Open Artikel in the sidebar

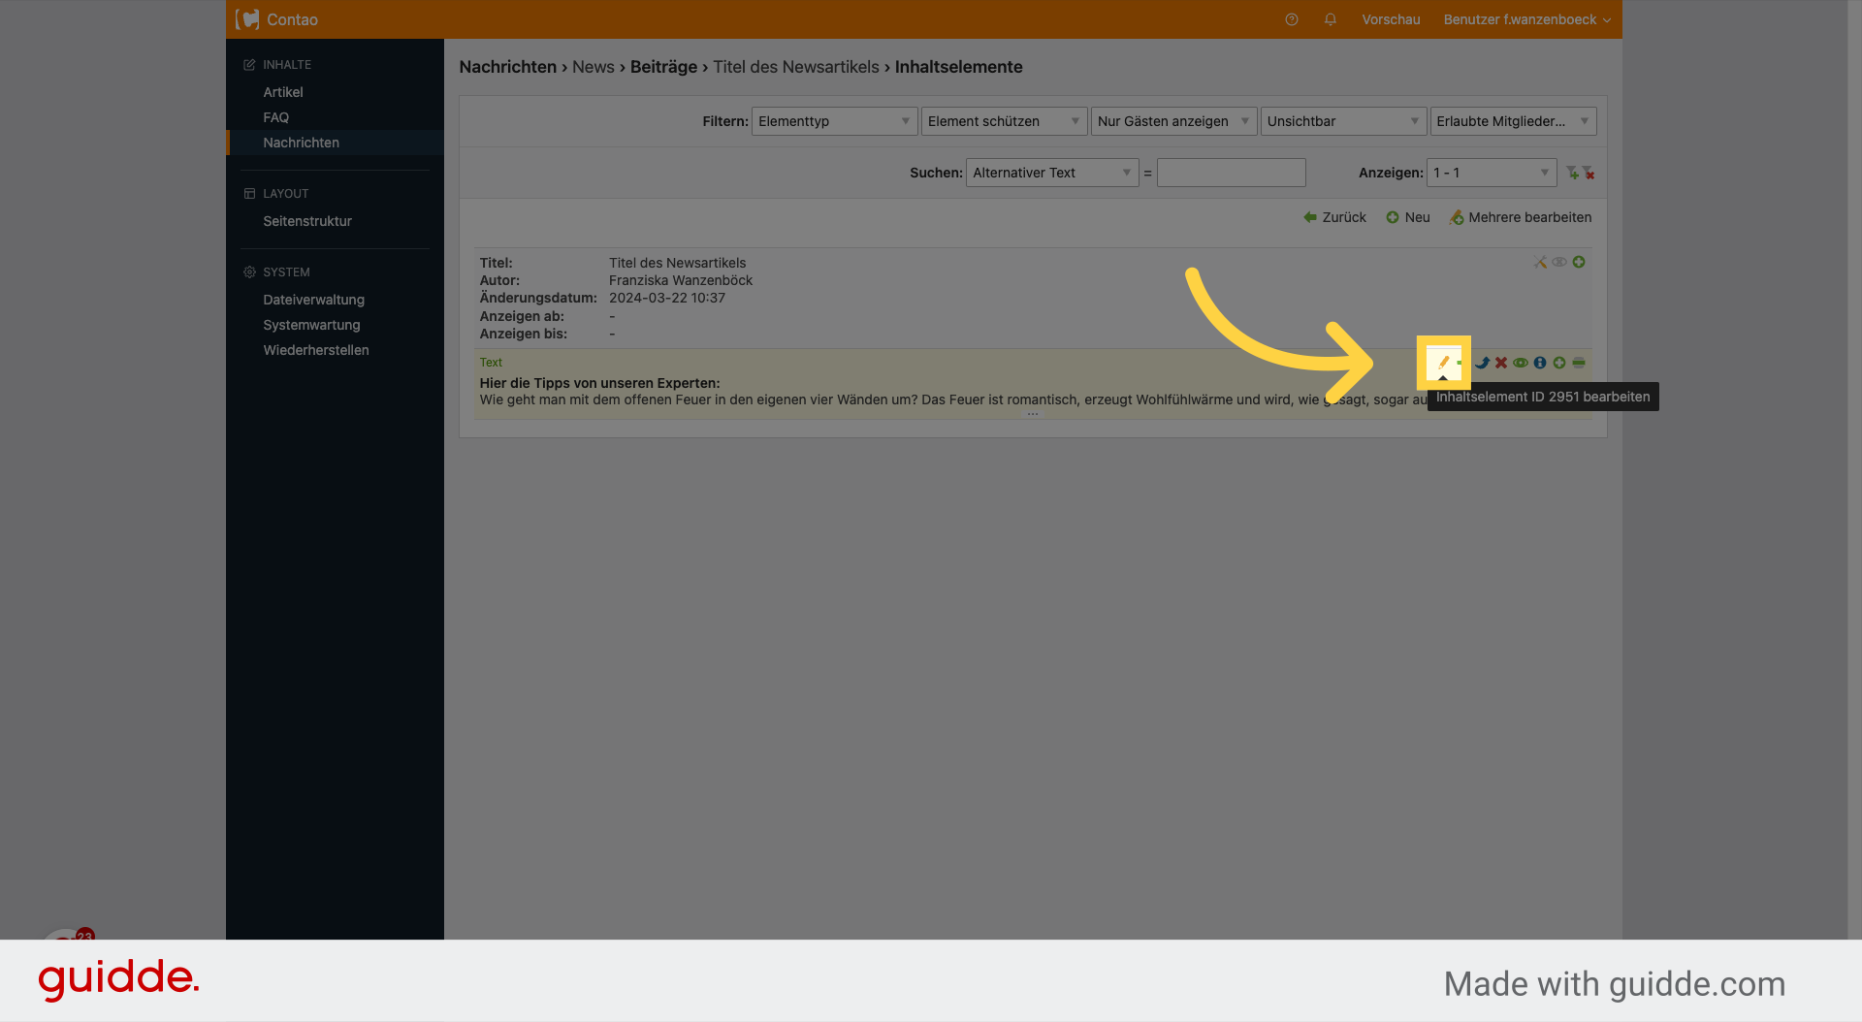click(283, 92)
